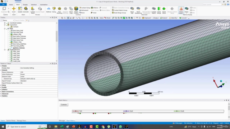Select the Face Meshing control
This screenshot has width=230, height=129.
click(59, 10)
